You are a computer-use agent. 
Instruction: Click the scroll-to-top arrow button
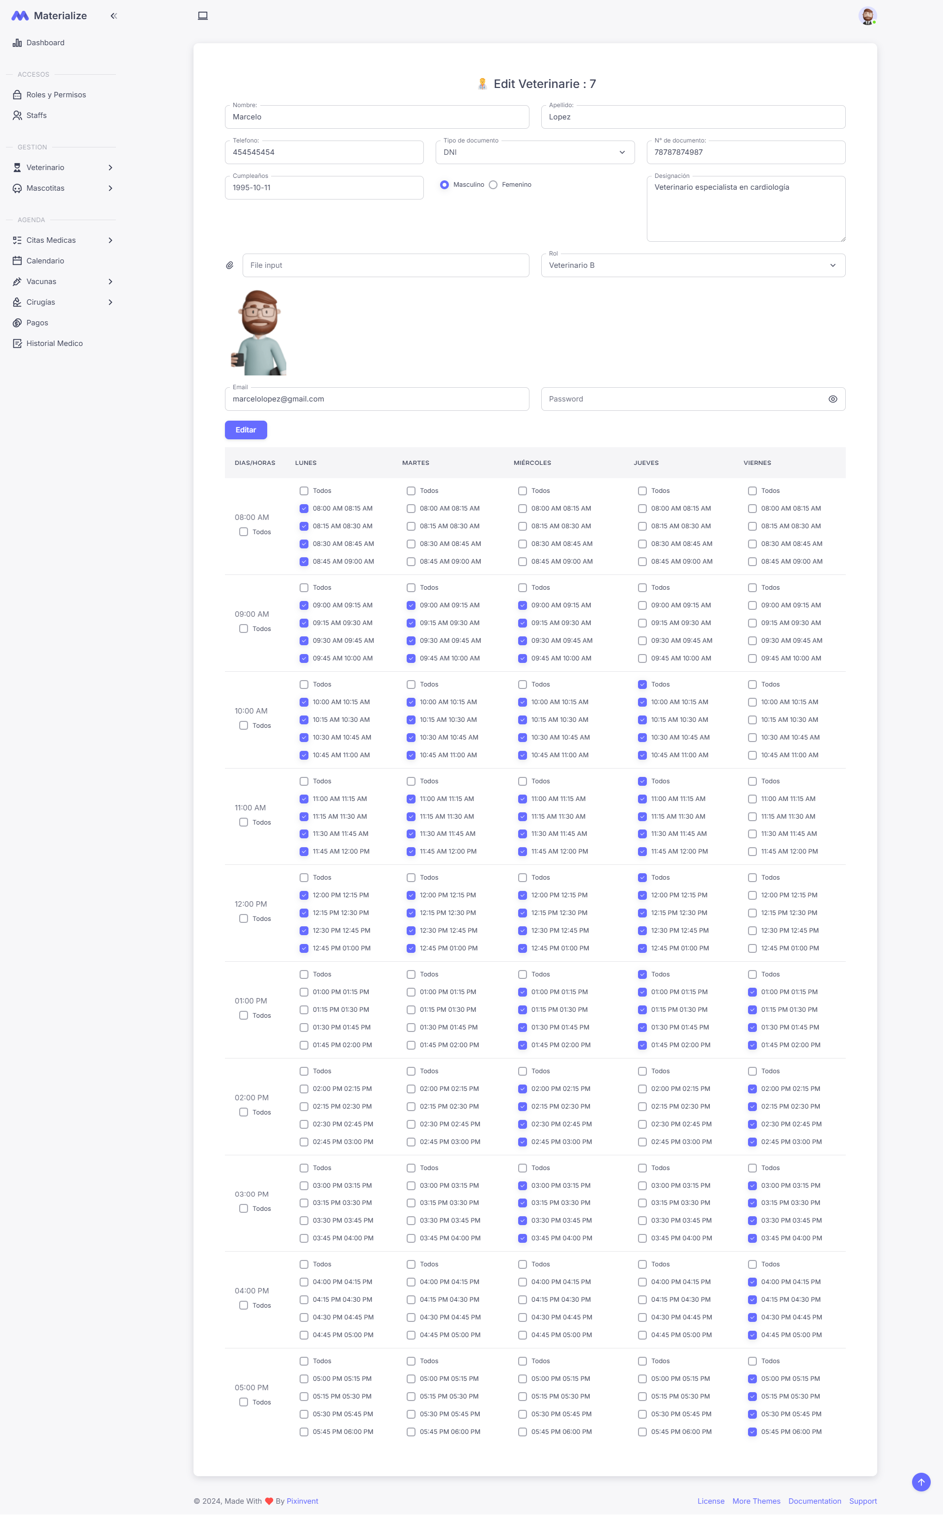[920, 1482]
